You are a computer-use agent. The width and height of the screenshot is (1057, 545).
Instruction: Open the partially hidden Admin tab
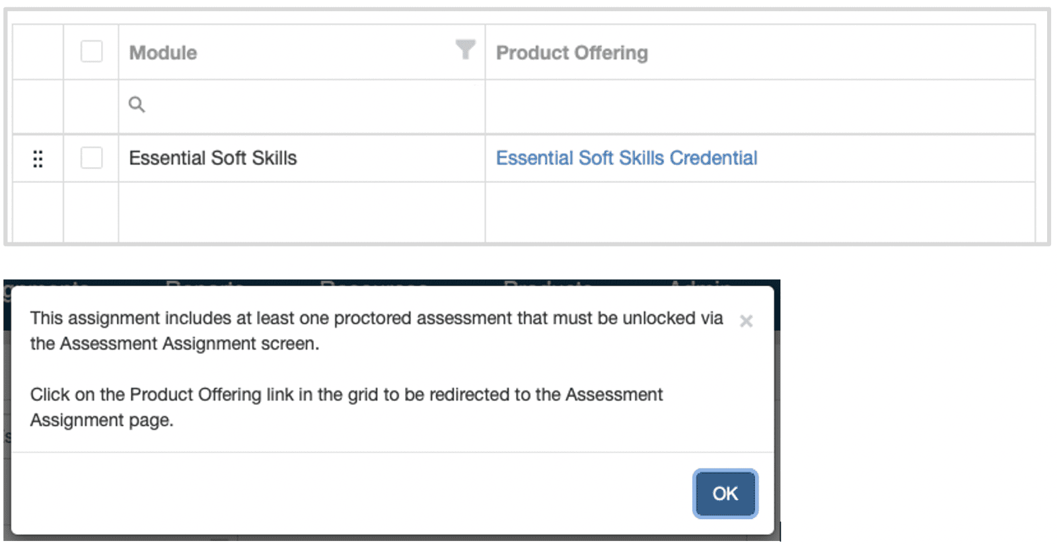(x=700, y=284)
